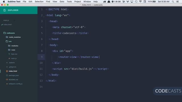182x102 pixels.
Task: Click the "utf-8" charset value
Action: click(x=78, y=27)
